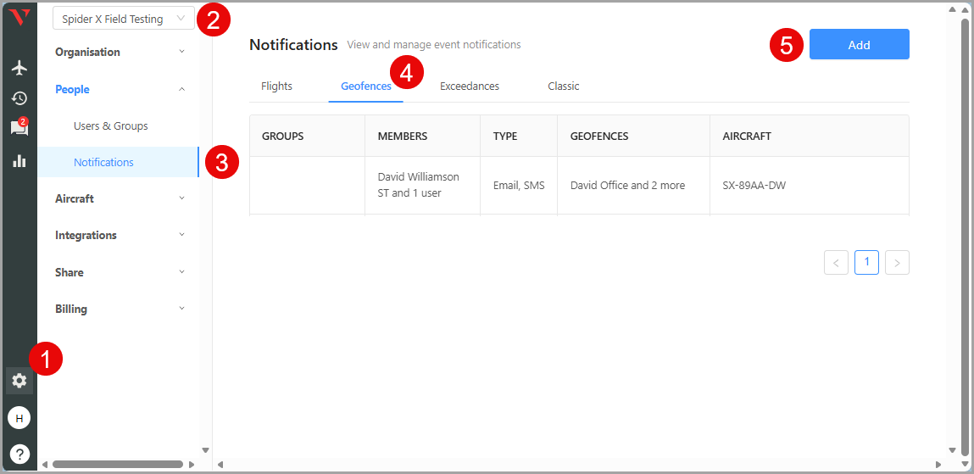
Task: Click the airplane aircraft icon in sidebar
Action: point(19,68)
